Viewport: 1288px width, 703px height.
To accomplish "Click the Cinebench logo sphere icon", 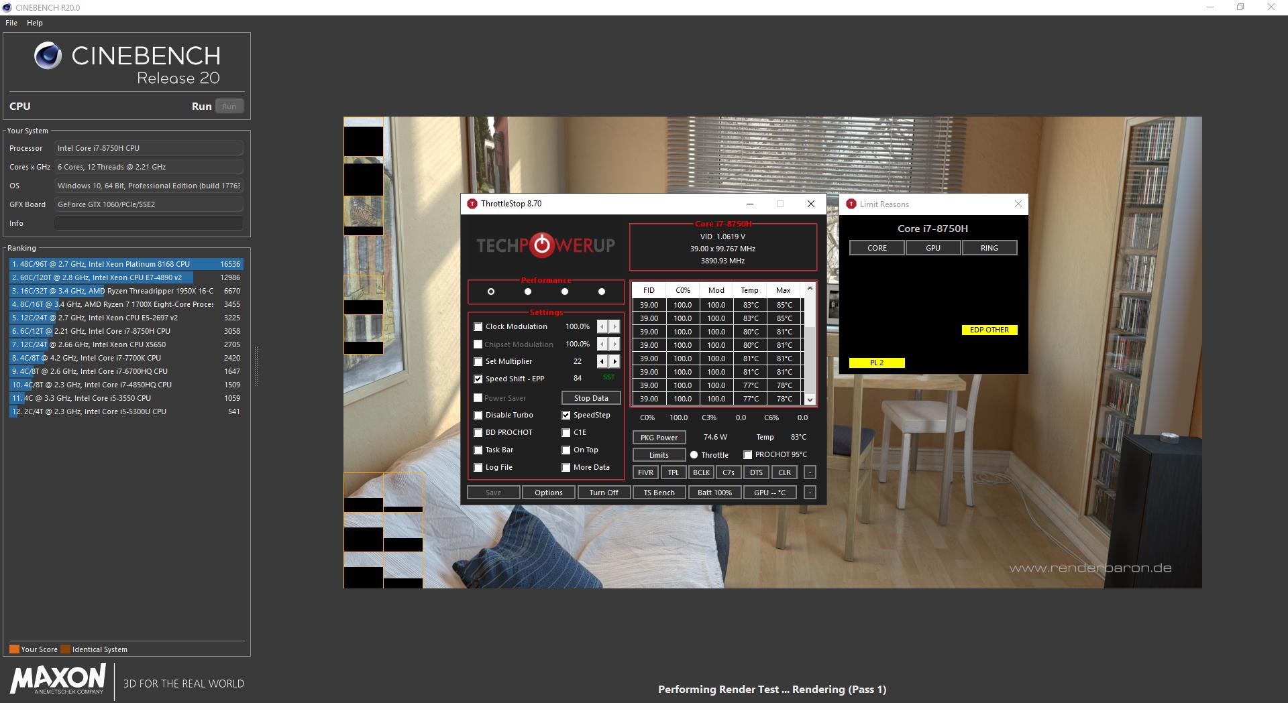I will (48, 56).
